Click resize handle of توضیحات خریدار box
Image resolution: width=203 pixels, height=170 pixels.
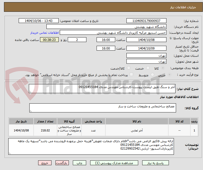[10, 153]
